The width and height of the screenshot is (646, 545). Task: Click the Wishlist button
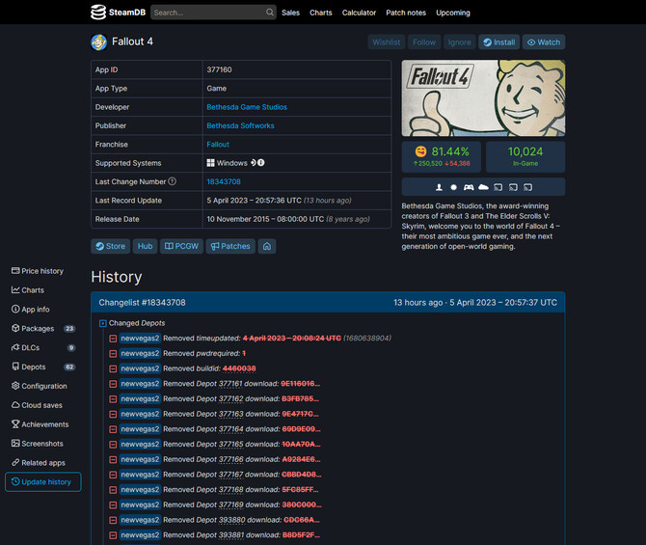tap(386, 42)
